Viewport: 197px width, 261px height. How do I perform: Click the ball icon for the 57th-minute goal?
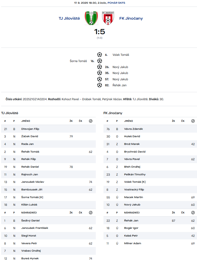coord(99,79)
